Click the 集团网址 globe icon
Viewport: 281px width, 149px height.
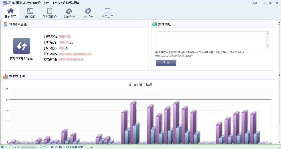(x=155, y=25)
